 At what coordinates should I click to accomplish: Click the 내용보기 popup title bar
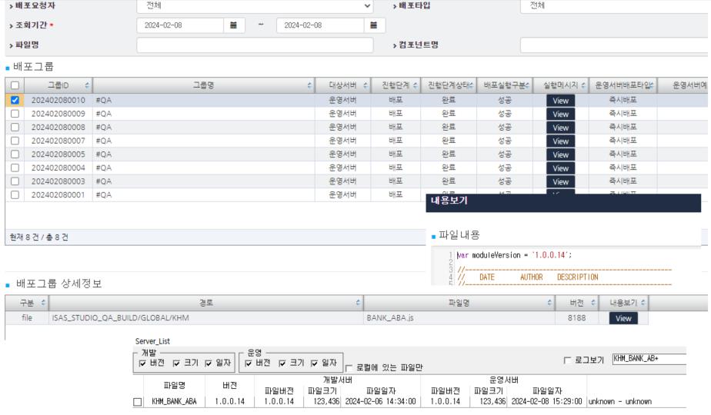563,203
